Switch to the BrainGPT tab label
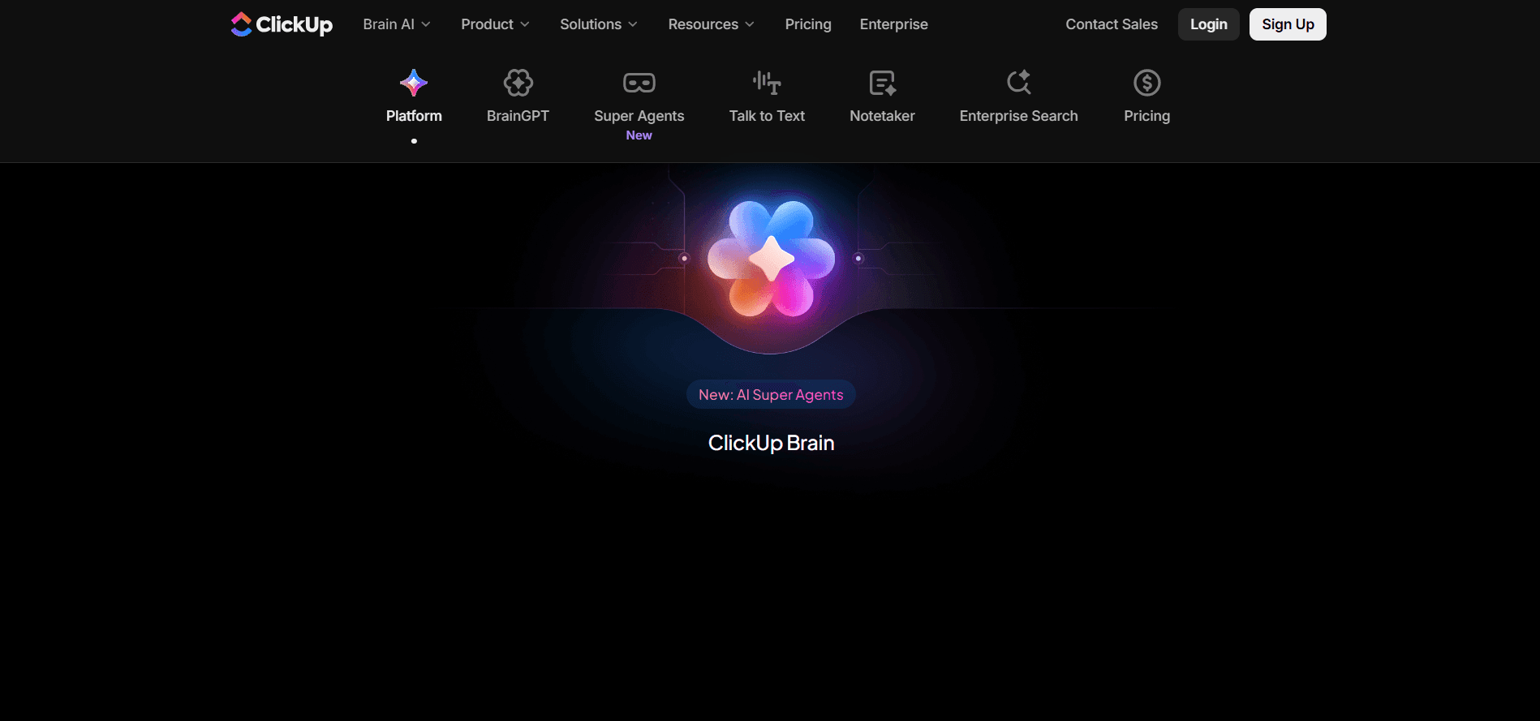 tap(518, 116)
